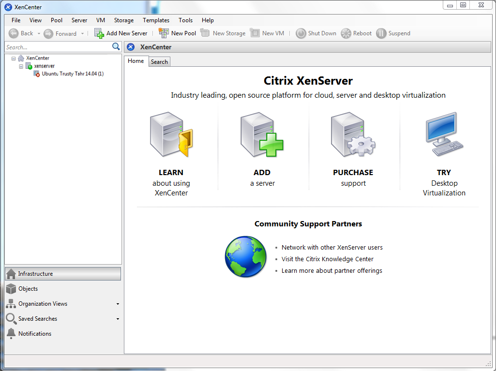This screenshot has height=371, width=496.
Task: Click the LEARN server with door icon
Action: coord(171,134)
